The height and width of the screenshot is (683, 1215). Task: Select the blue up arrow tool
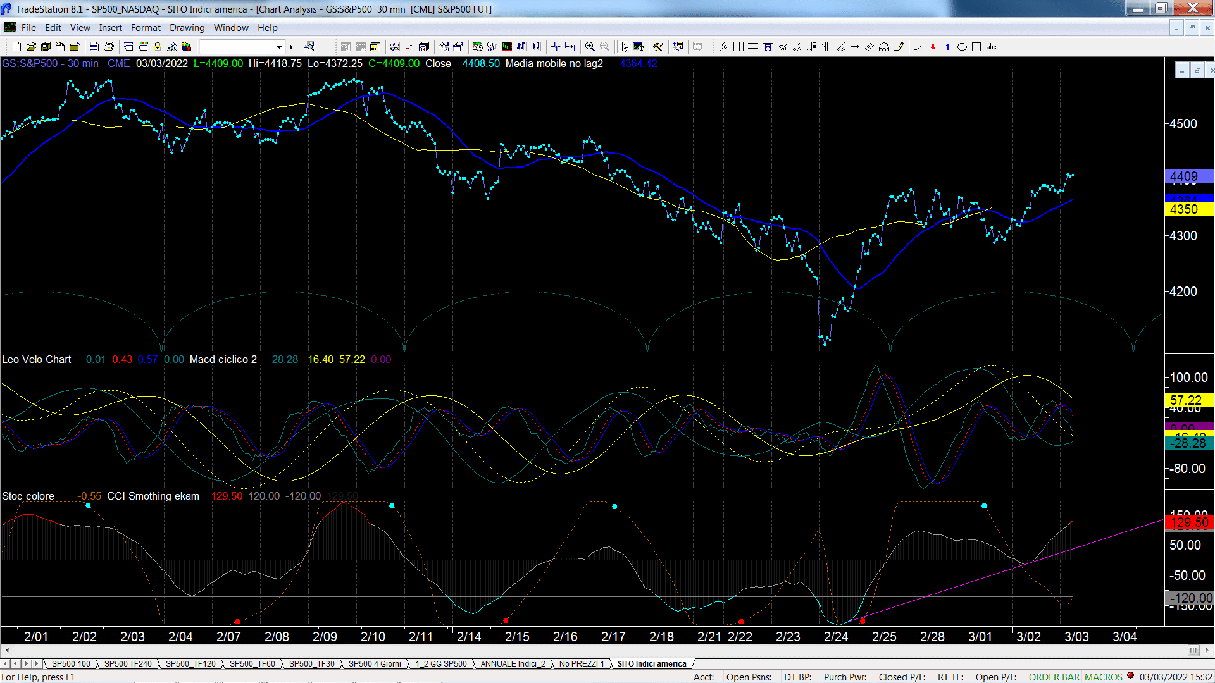[x=947, y=47]
